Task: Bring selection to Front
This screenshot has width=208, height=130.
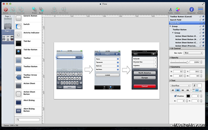Action: [x=34, y=9]
